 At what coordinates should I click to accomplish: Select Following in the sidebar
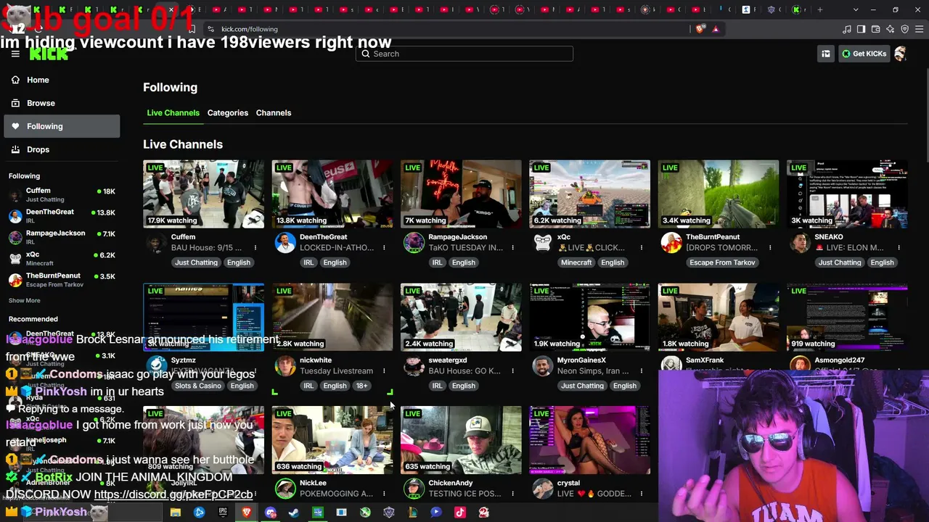point(62,126)
